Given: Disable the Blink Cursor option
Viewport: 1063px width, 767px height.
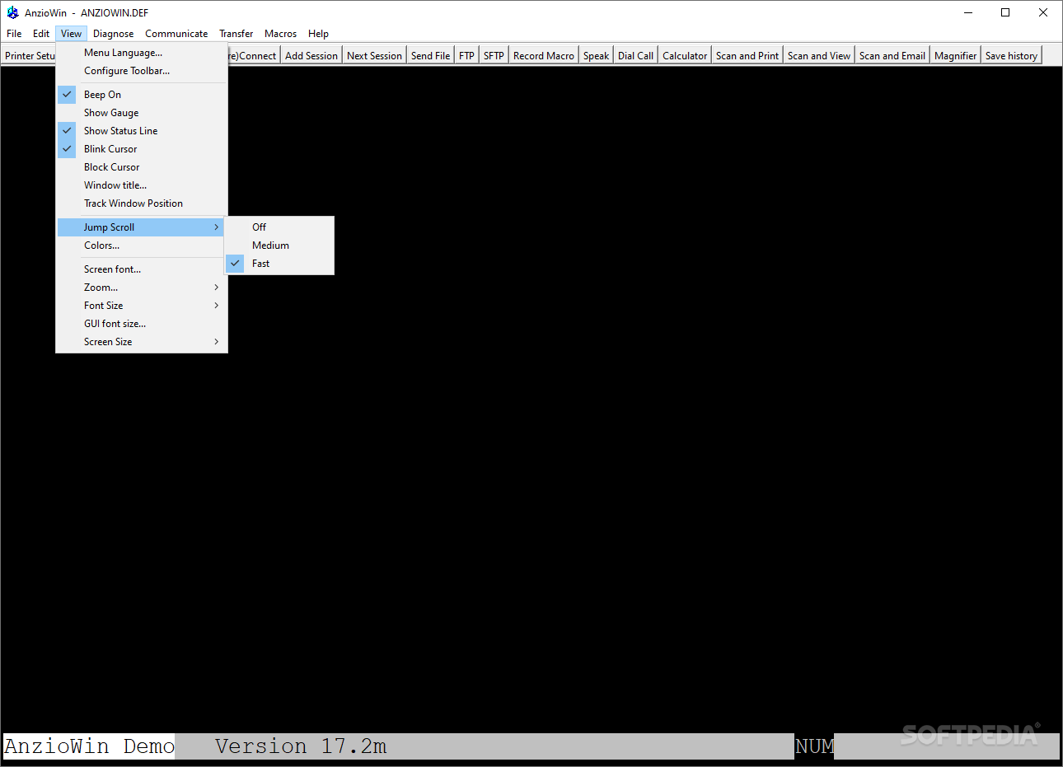Looking at the screenshot, I should (142, 149).
